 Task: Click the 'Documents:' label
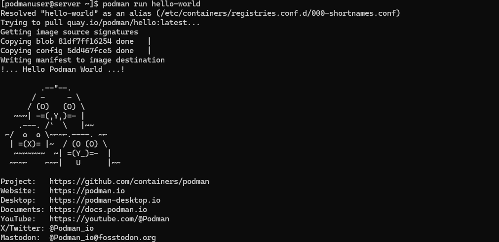pyautogui.click(x=23, y=210)
